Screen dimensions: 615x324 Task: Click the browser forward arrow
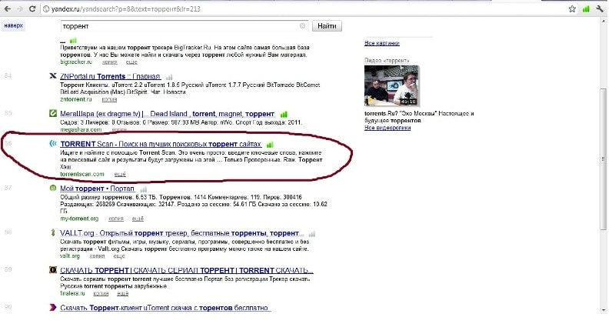coord(20,8)
